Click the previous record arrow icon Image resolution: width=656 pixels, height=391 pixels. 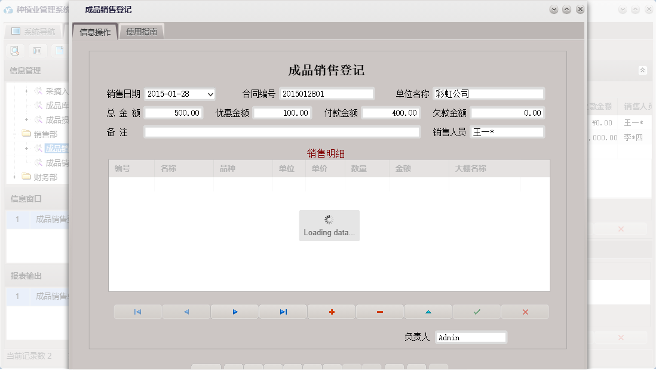point(186,311)
